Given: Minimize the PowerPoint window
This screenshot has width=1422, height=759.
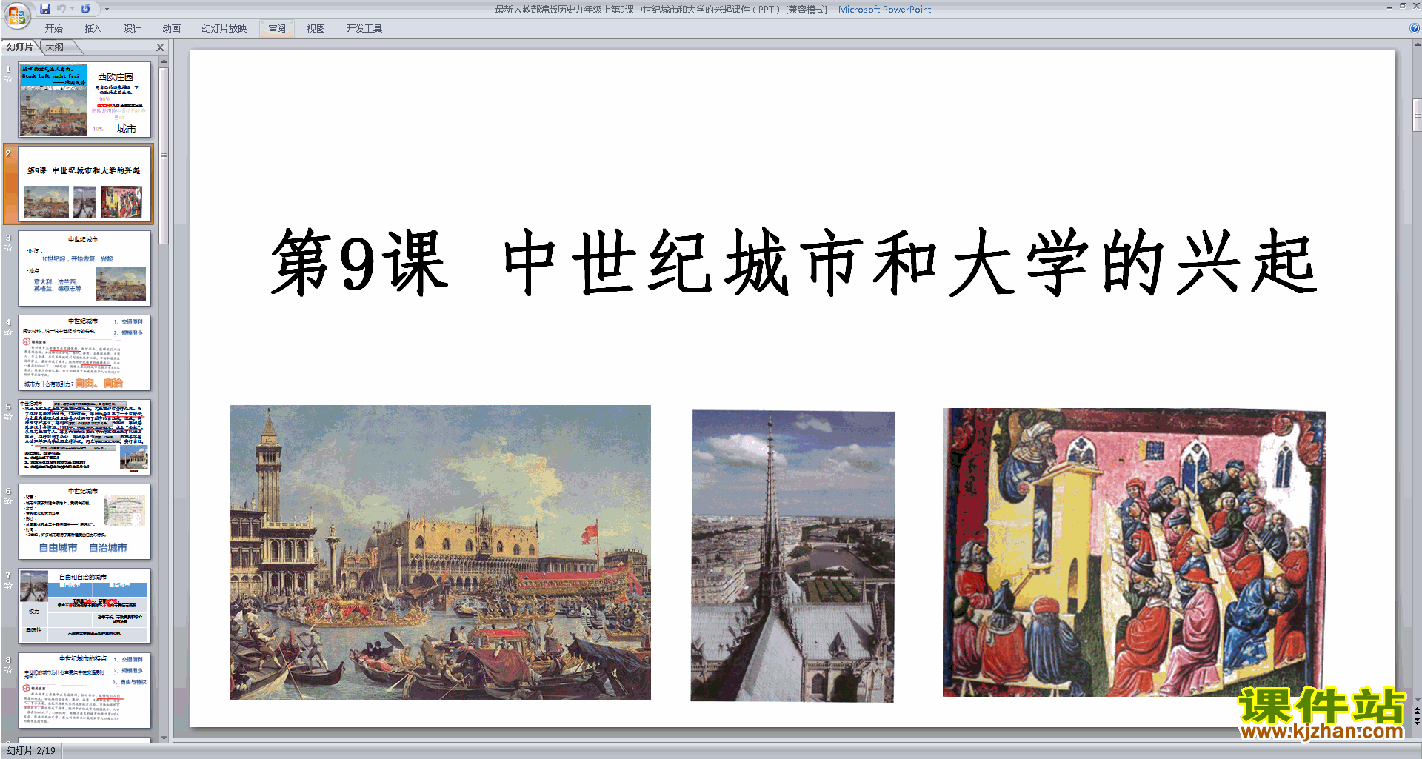Looking at the screenshot, I should click(1389, 7).
